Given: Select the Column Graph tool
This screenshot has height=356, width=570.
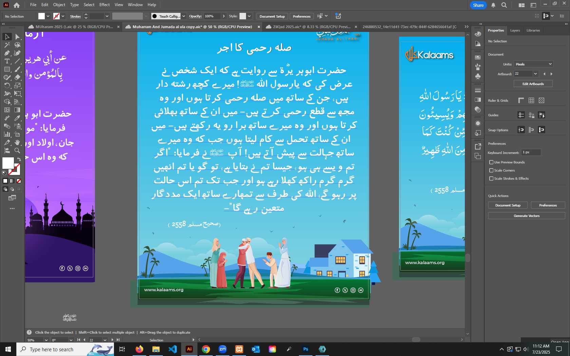Looking at the screenshot, I should tap(7, 134).
